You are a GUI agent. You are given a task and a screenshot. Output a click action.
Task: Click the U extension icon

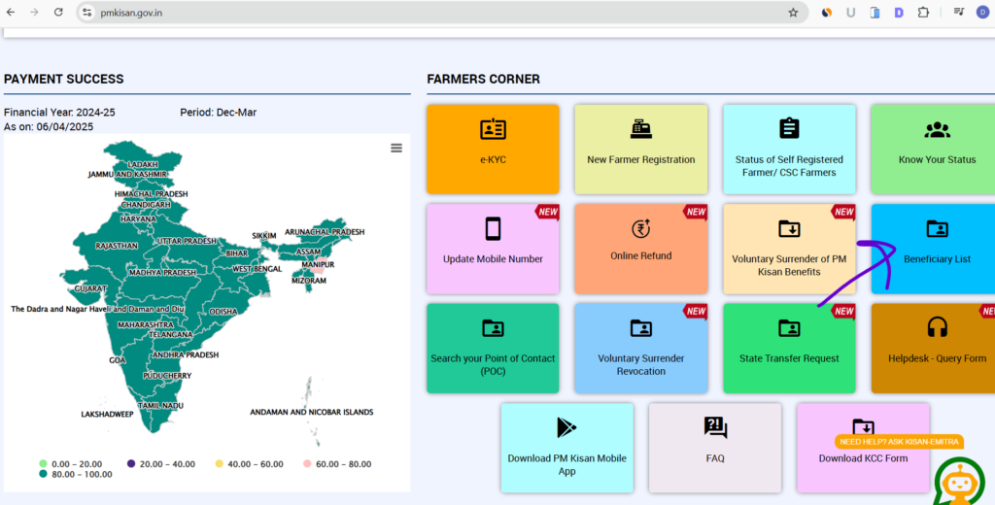pyautogui.click(x=850, y=12)
